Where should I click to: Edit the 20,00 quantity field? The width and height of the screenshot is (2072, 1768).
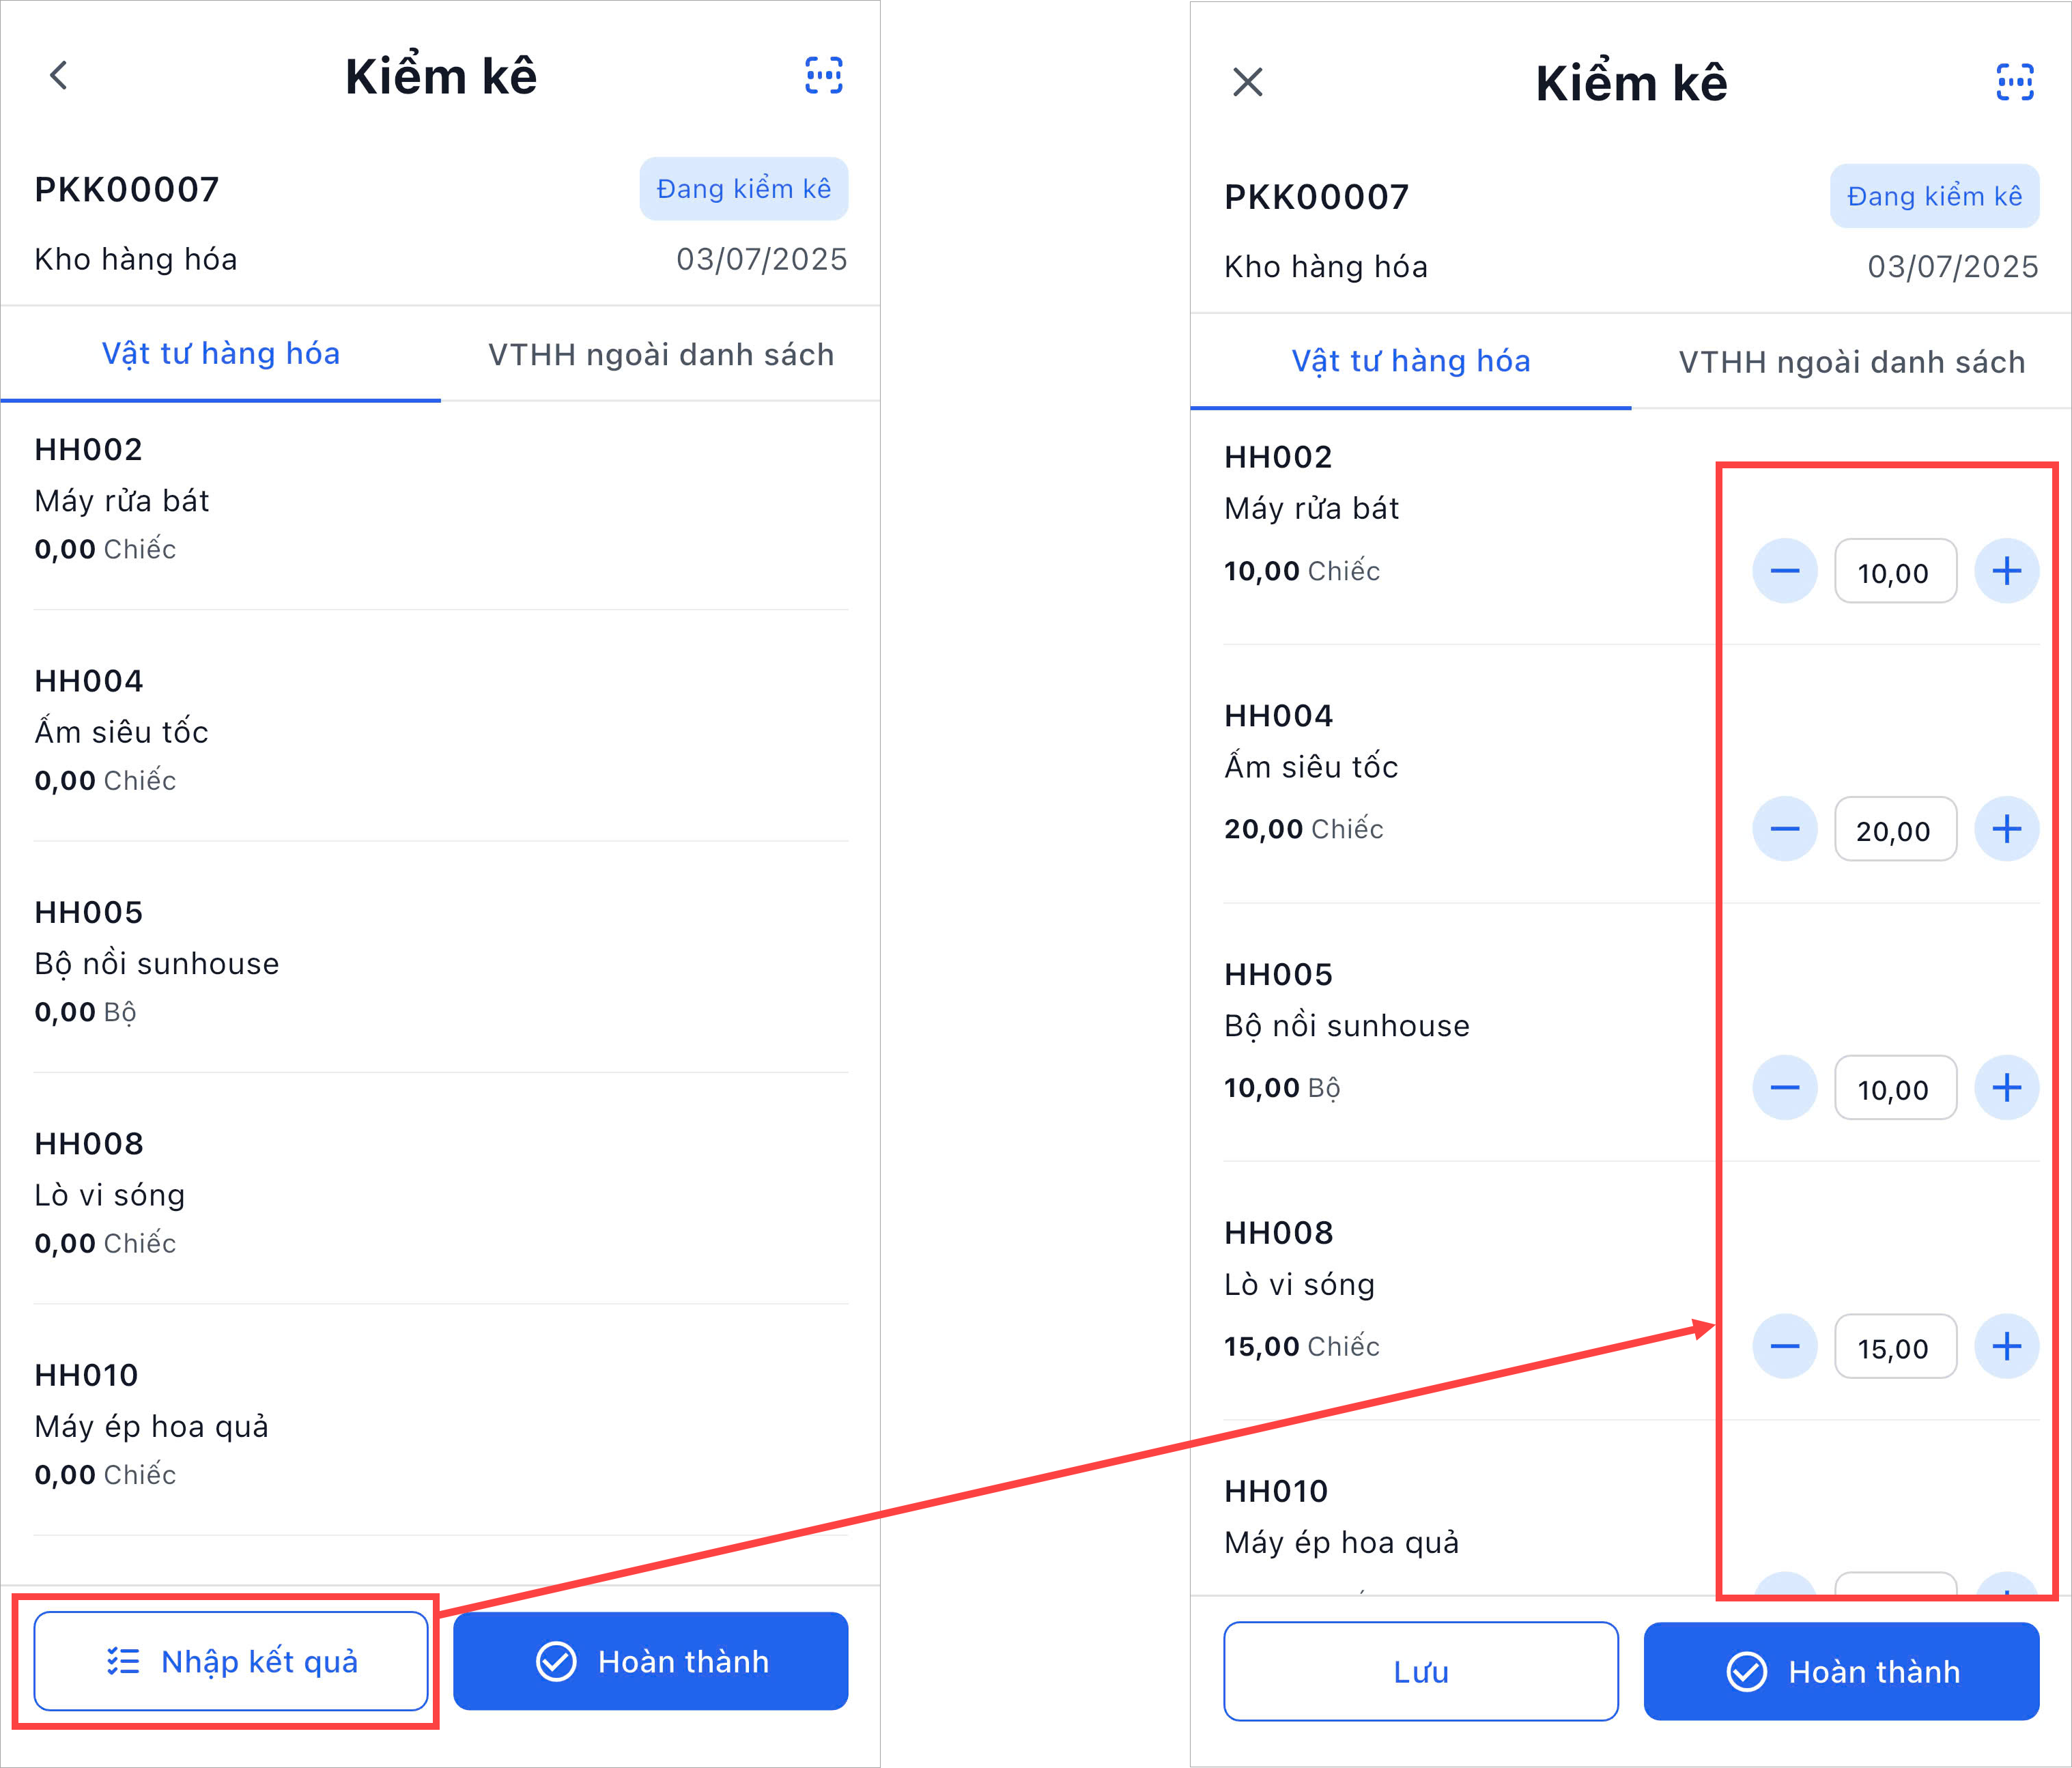1896,829
